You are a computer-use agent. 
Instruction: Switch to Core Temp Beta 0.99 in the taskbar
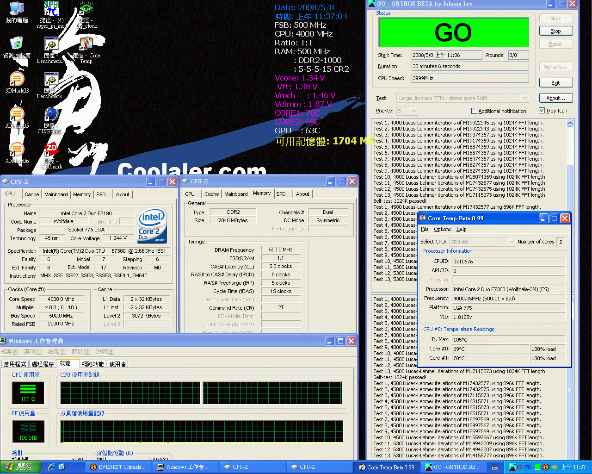point(387,467)
